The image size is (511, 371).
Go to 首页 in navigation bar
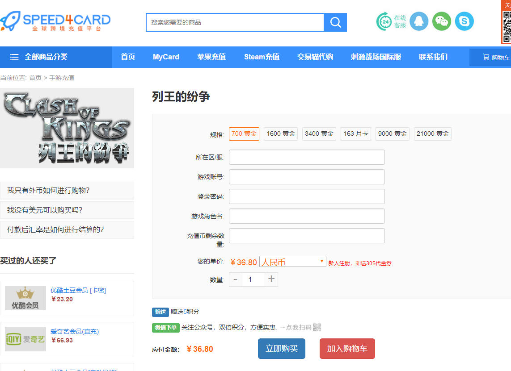click(x=128, y=57)
